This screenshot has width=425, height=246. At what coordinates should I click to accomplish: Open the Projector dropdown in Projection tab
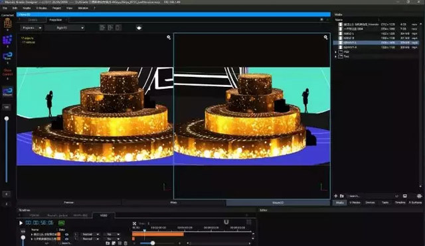(31, 28)
